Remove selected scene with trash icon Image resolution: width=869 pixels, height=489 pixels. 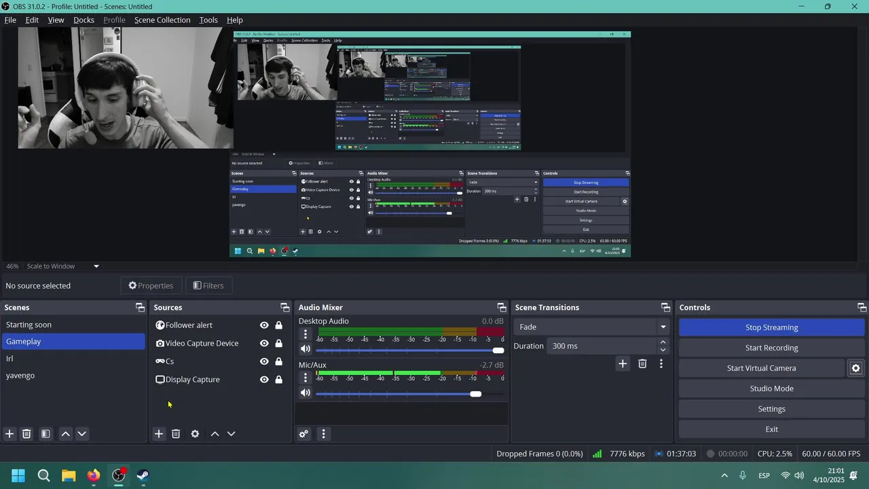coord(26,433)
